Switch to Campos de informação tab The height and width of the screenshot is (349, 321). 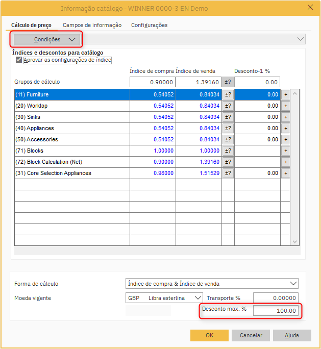(92, 25)
